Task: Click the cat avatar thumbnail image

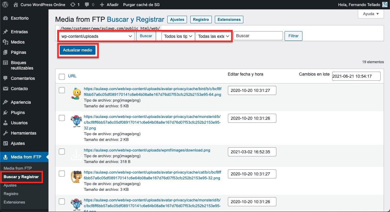Action: (x=76, y=177)
